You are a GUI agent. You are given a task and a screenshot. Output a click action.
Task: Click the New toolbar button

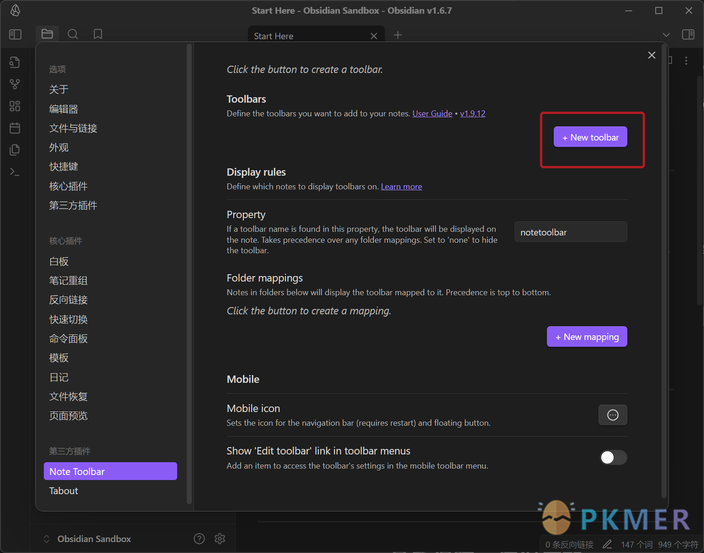coord(590,137)
